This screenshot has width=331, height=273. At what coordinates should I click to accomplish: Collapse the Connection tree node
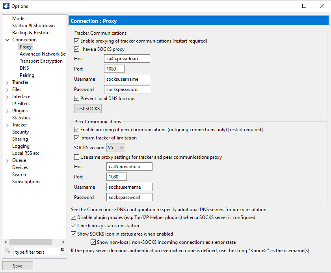point(7,40)
